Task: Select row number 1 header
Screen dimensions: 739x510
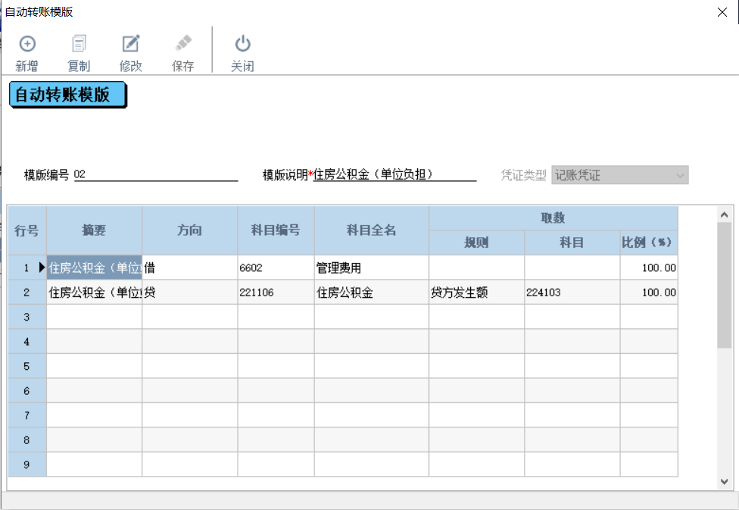Action: 27,268
